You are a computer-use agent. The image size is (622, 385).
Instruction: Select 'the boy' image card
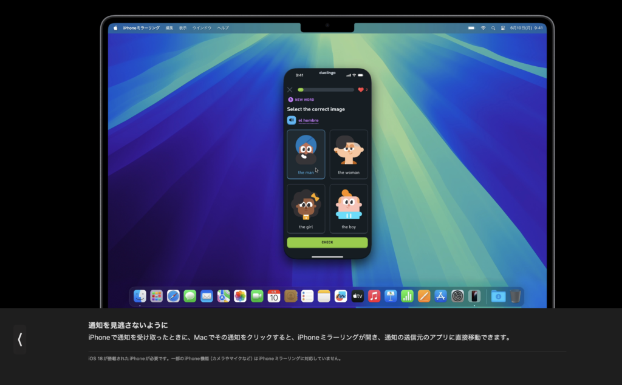349,208
